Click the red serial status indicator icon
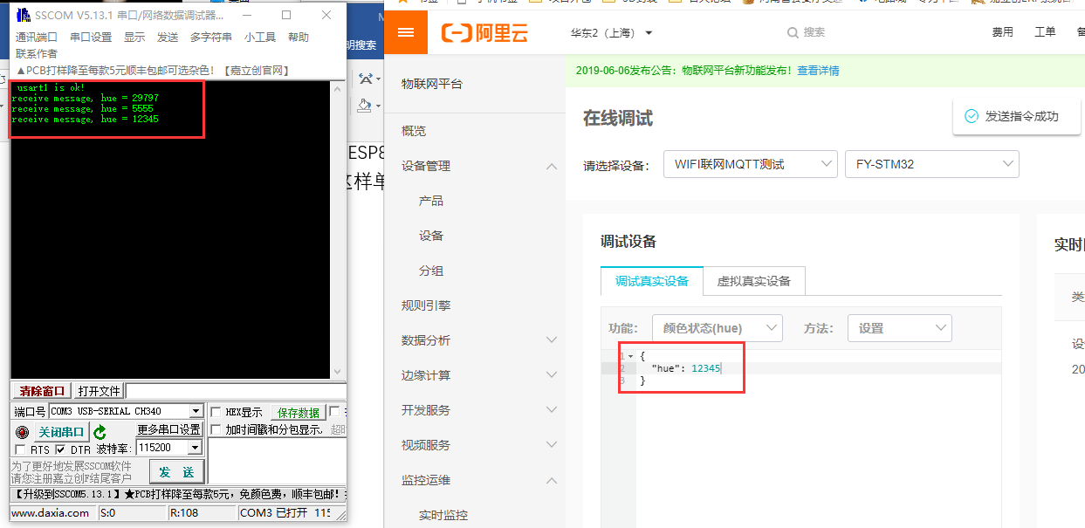This screenshot has height=528, width=1085. tap(23, 432)
